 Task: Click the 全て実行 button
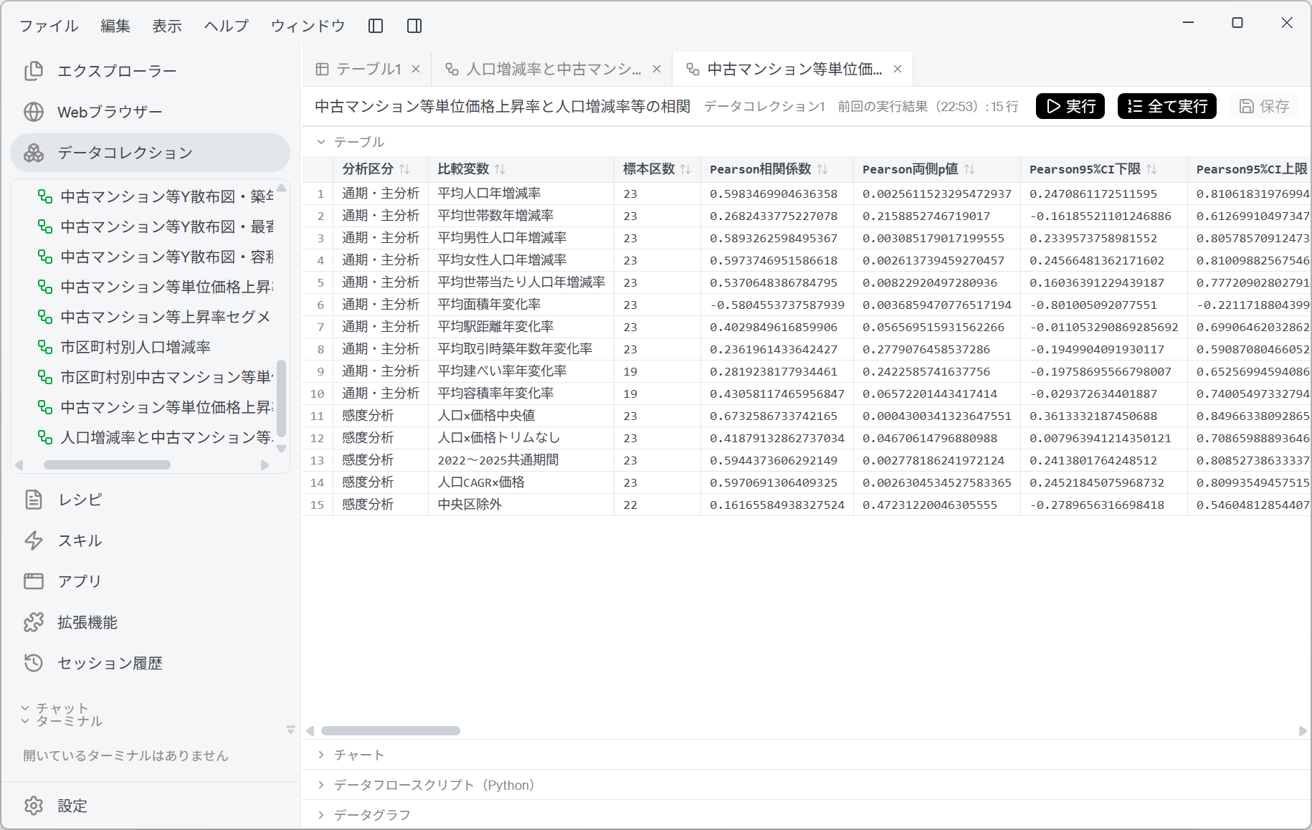(1167, 106)
